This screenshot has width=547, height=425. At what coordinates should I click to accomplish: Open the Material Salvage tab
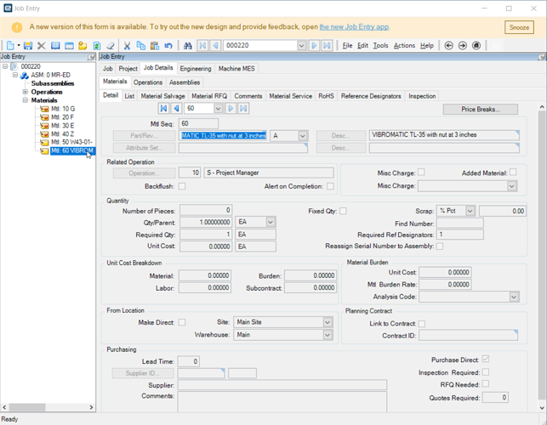pos(163,96)
